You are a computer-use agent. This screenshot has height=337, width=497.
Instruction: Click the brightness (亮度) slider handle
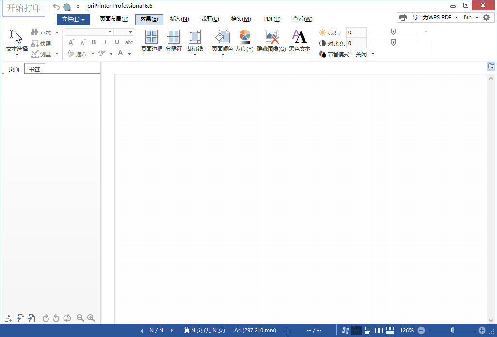393,31
